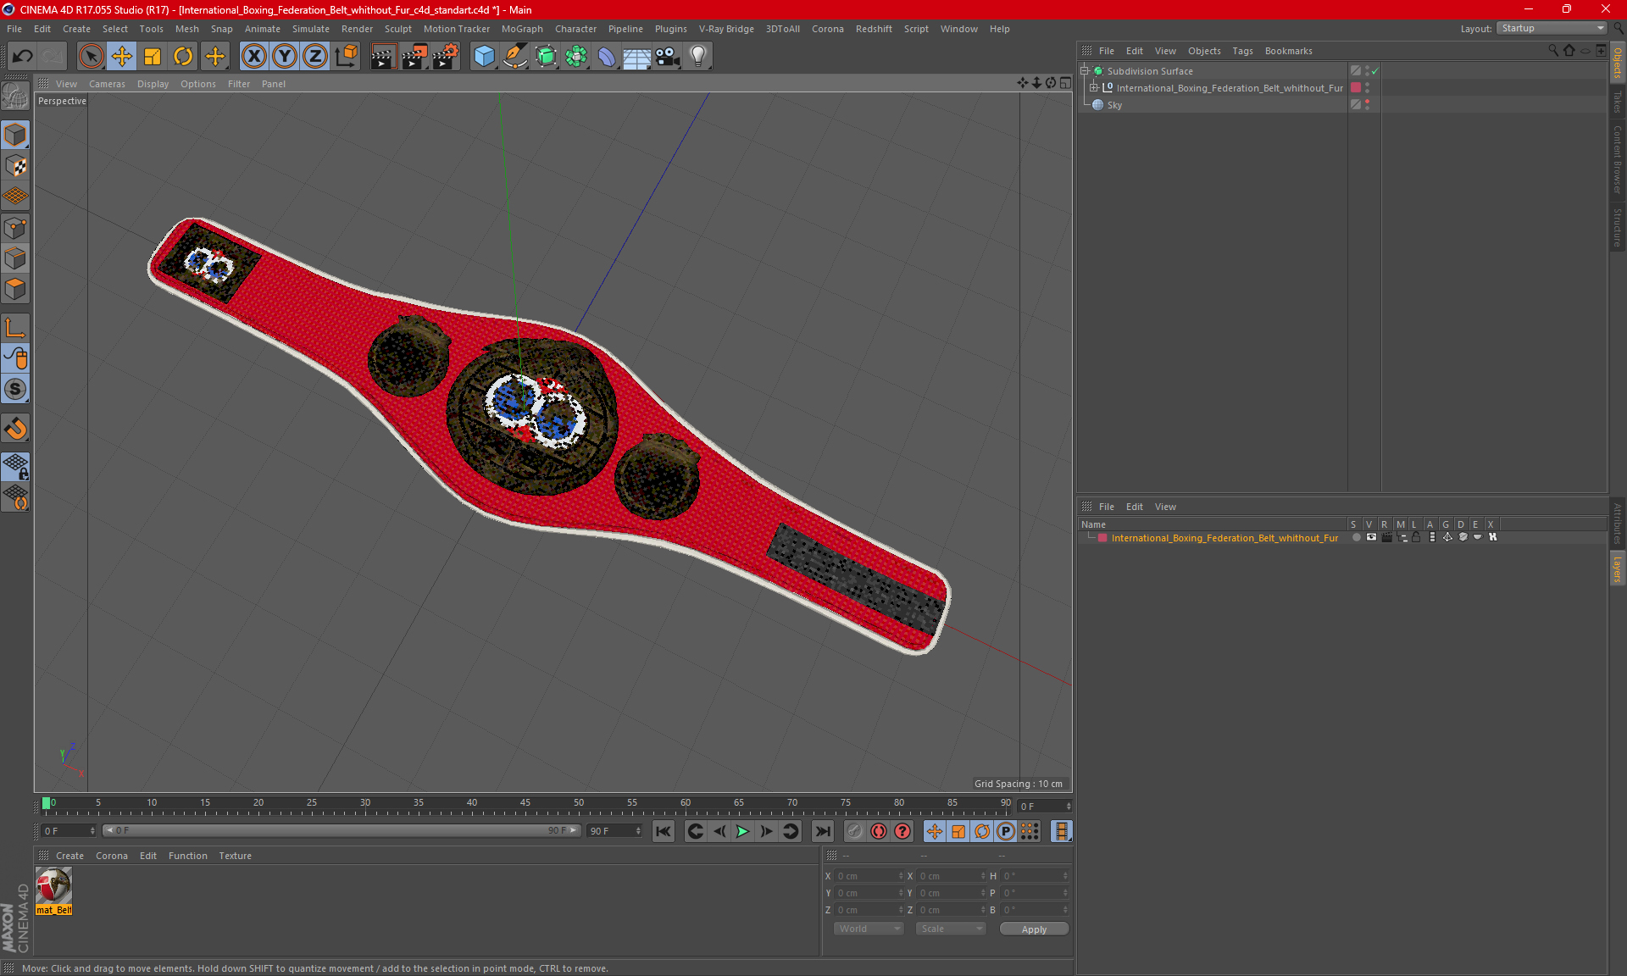The image size is (1627, 976).
Task: Open the Array/MoGraph flower icon
Action: pos(576,56)
